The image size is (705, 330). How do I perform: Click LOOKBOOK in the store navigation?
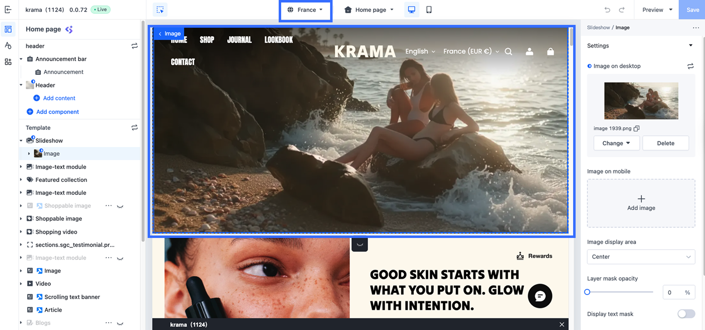pos(279,40)
